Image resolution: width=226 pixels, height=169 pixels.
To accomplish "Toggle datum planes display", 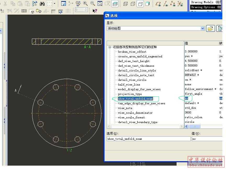I will click(x=158, y=4).
